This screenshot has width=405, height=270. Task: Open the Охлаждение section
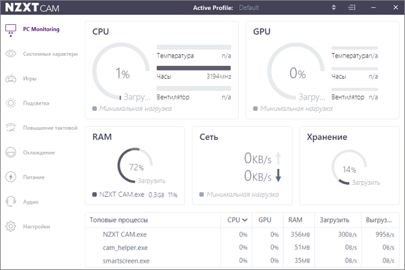click(x=39, y=152)
